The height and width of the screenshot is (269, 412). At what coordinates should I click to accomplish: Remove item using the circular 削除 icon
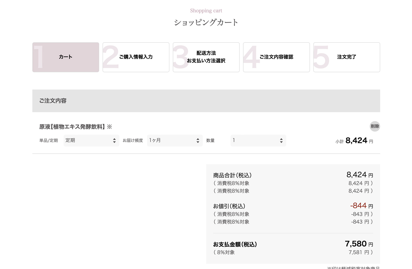(375, 126)
